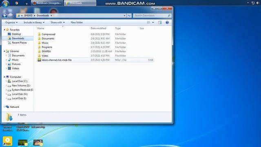This screenshot has width=261, height=147.
Task: Select Local Disk (I:) drive
Action: (19, 98)
